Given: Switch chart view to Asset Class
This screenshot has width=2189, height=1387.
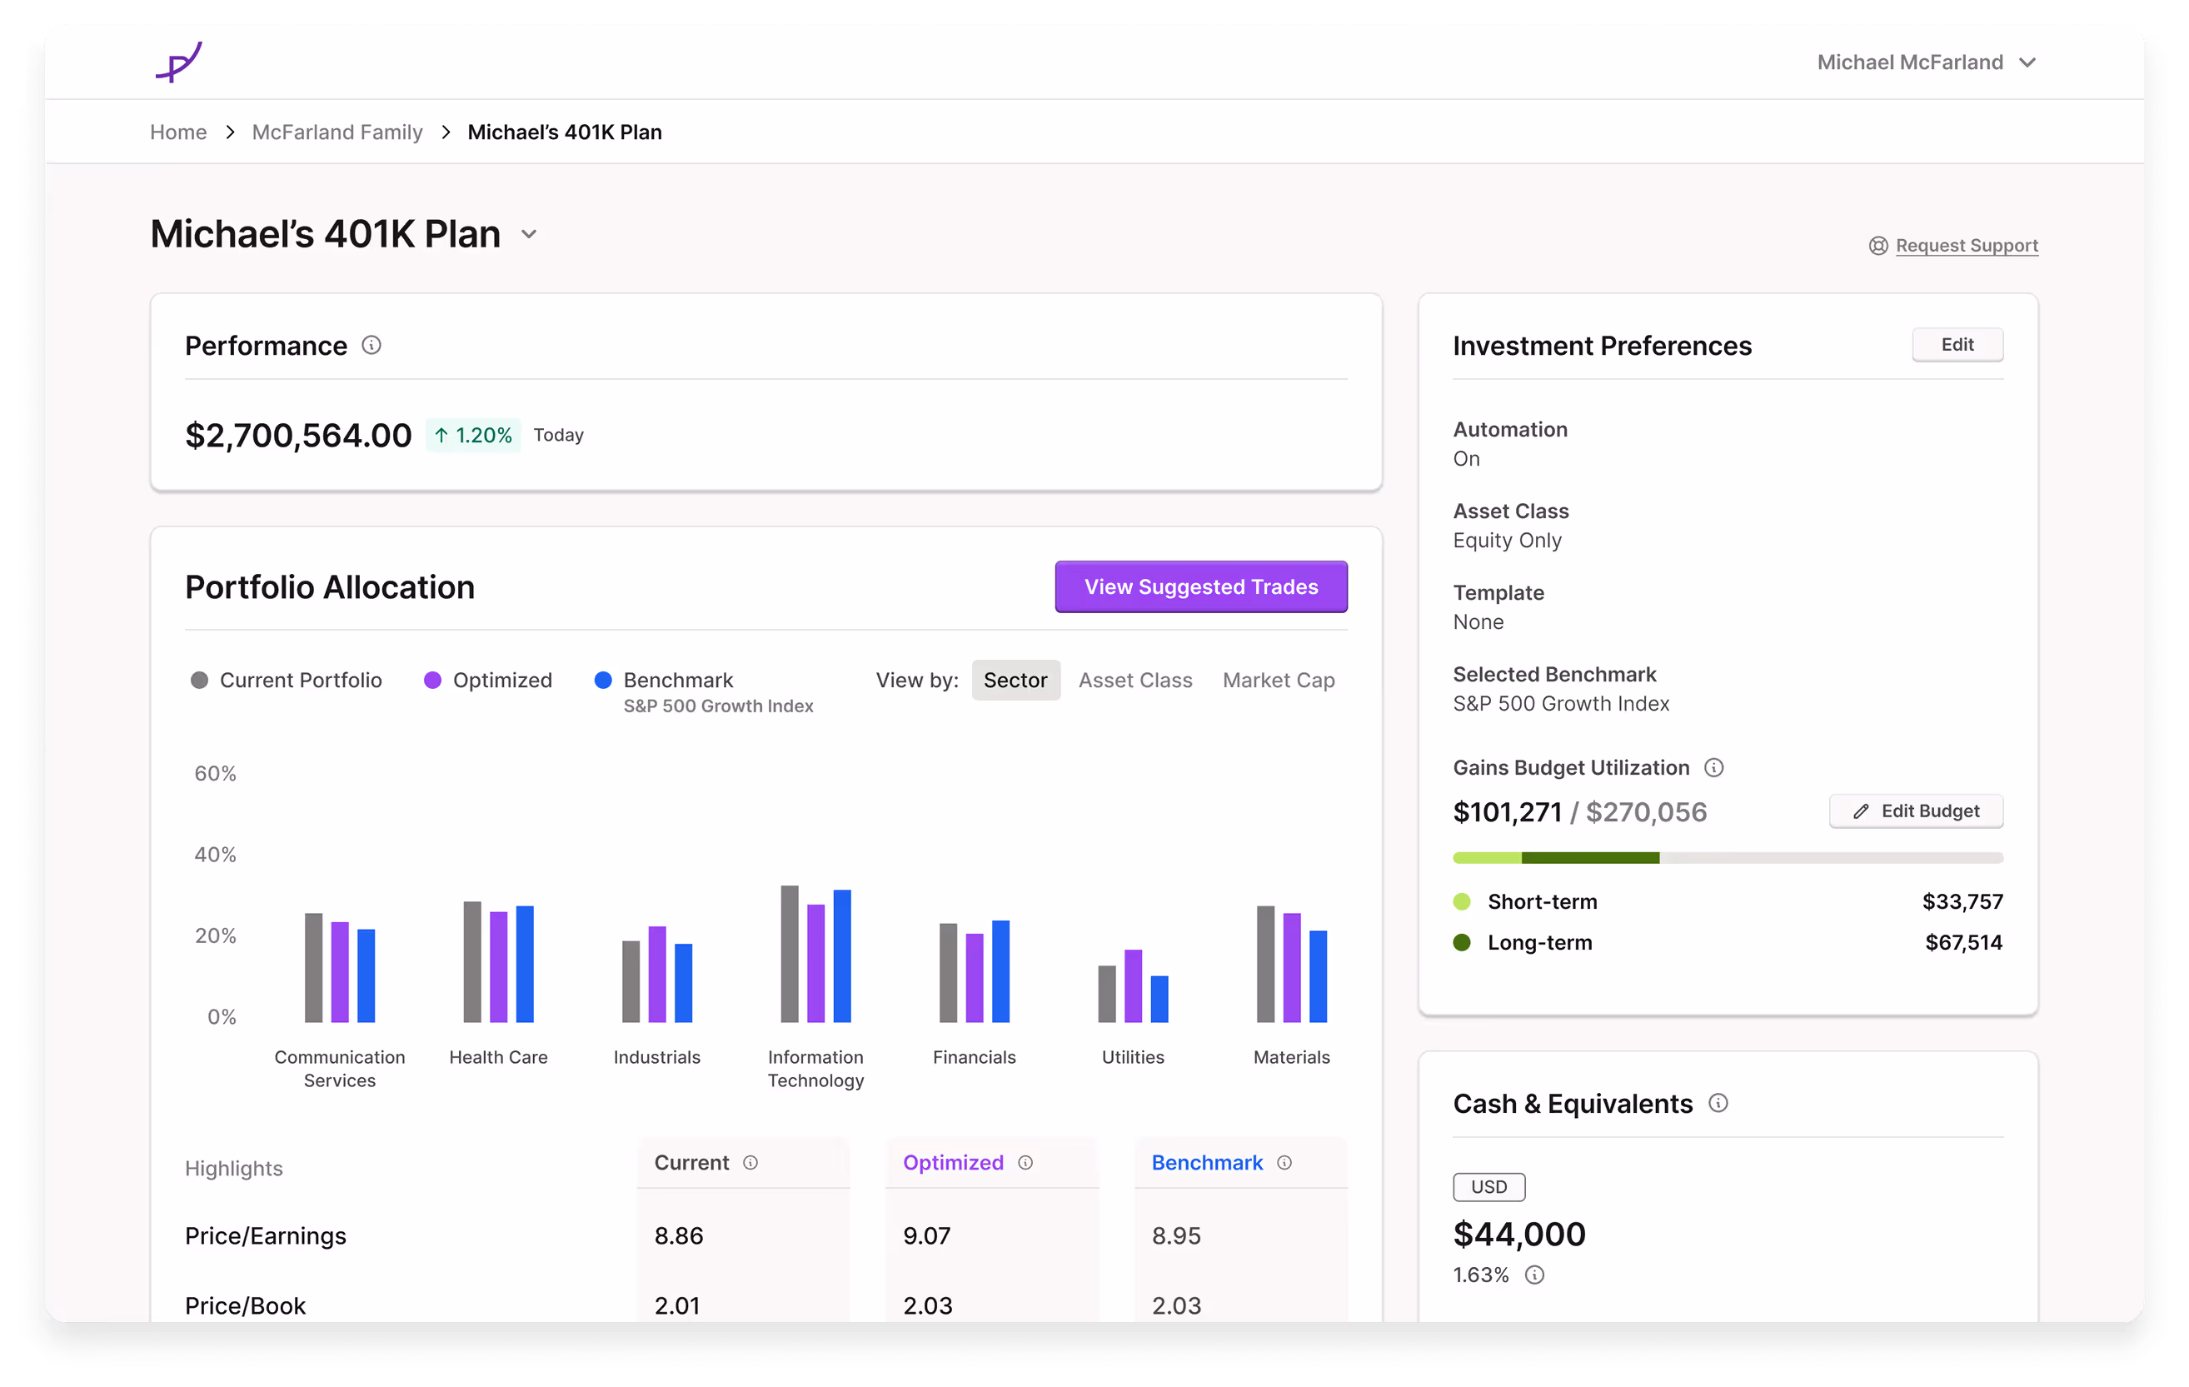Looking at the screenshot, I should (x=1135, y=681).
